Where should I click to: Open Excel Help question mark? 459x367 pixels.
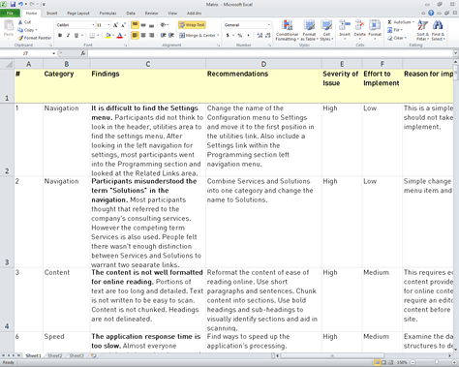[431, 13]
